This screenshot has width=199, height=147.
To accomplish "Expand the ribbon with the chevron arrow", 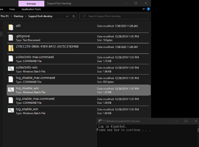I will point(144,9).
